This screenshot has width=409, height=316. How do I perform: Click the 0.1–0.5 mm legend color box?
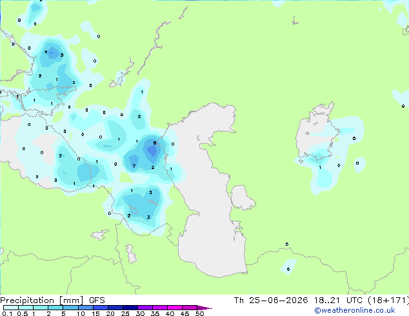click(x=11, y=308)
